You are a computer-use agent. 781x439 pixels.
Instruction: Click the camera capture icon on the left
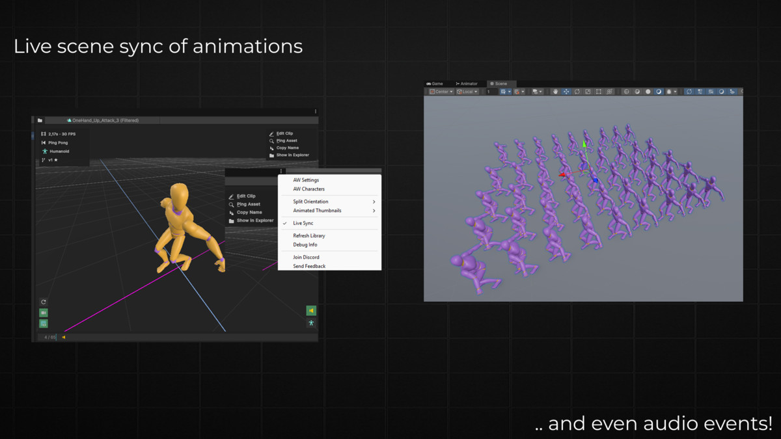42,312
